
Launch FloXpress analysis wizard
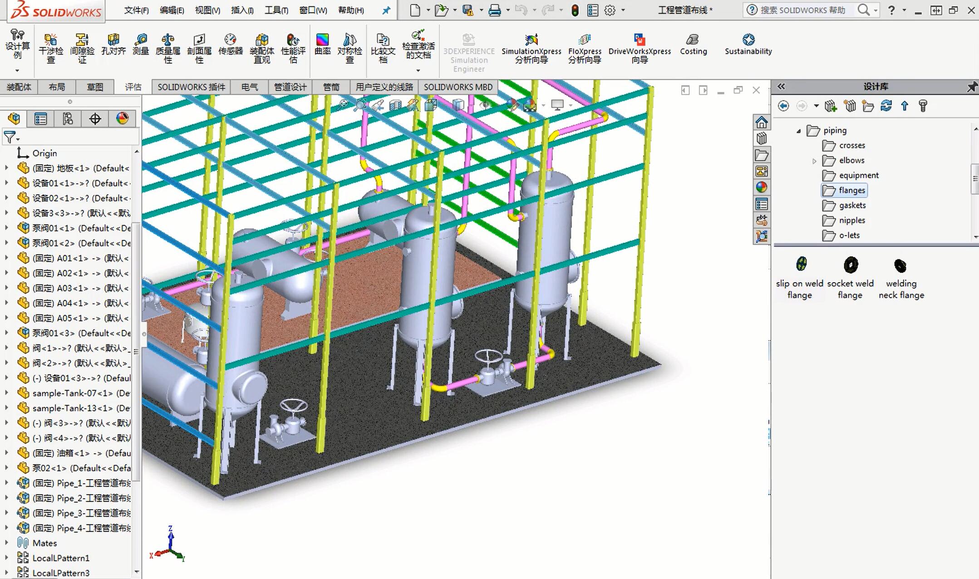(585, 48)
